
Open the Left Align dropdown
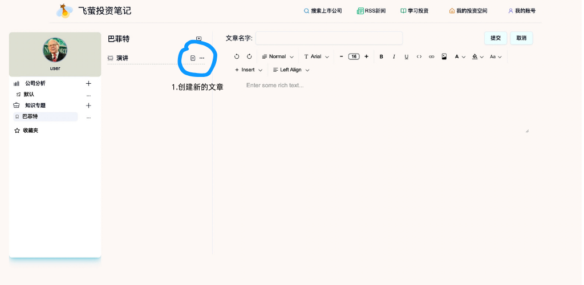291,70
